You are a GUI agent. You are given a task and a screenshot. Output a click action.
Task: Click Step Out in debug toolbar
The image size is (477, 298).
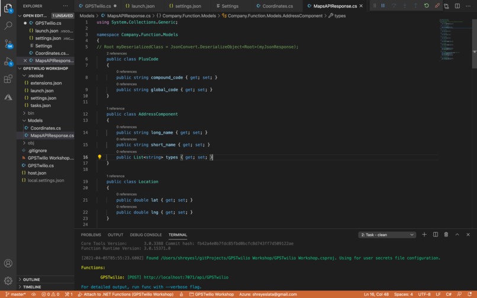(x=415, y=5)
